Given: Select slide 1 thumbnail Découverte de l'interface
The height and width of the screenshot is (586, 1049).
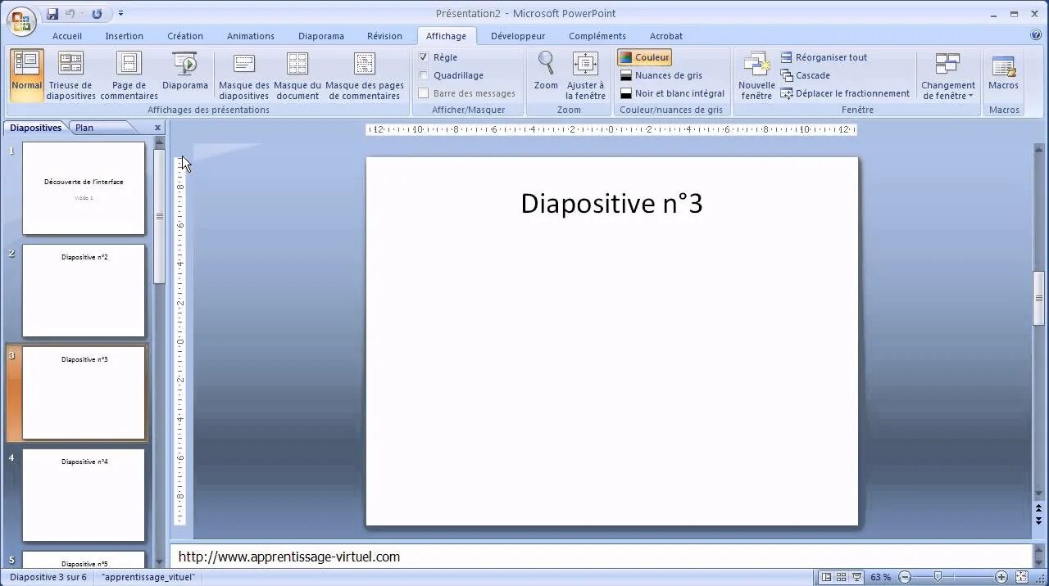Looking at the screenshot, I should [x=84, y=188].
